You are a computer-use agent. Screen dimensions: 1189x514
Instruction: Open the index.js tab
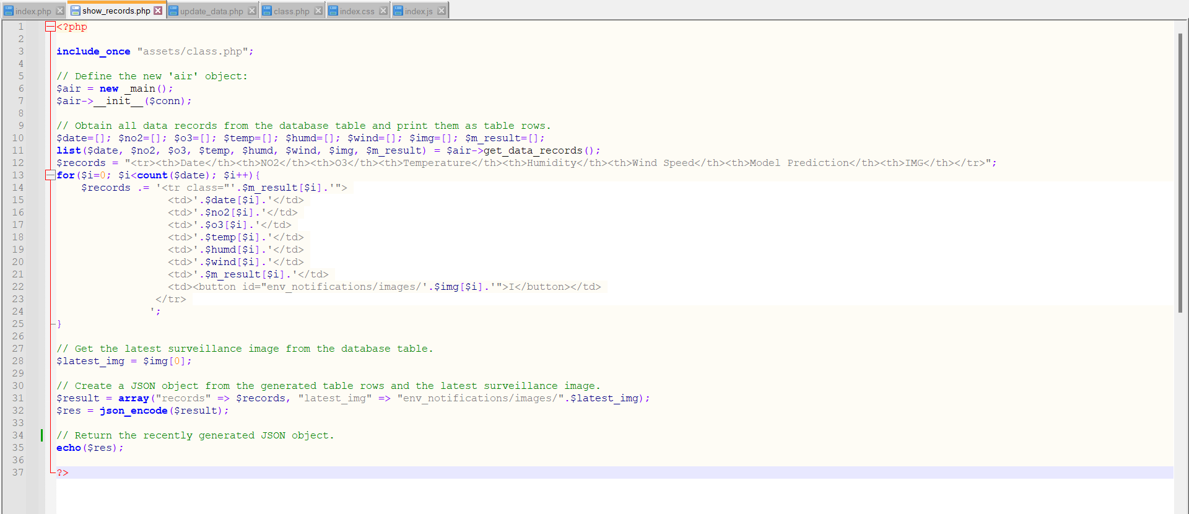pos(419,11)
